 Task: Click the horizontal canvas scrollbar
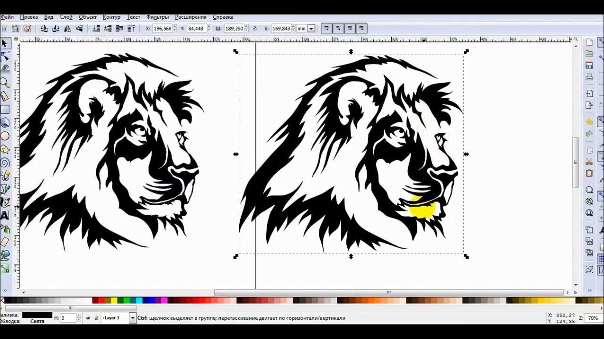pyautogui.click(x=389, y=292)
